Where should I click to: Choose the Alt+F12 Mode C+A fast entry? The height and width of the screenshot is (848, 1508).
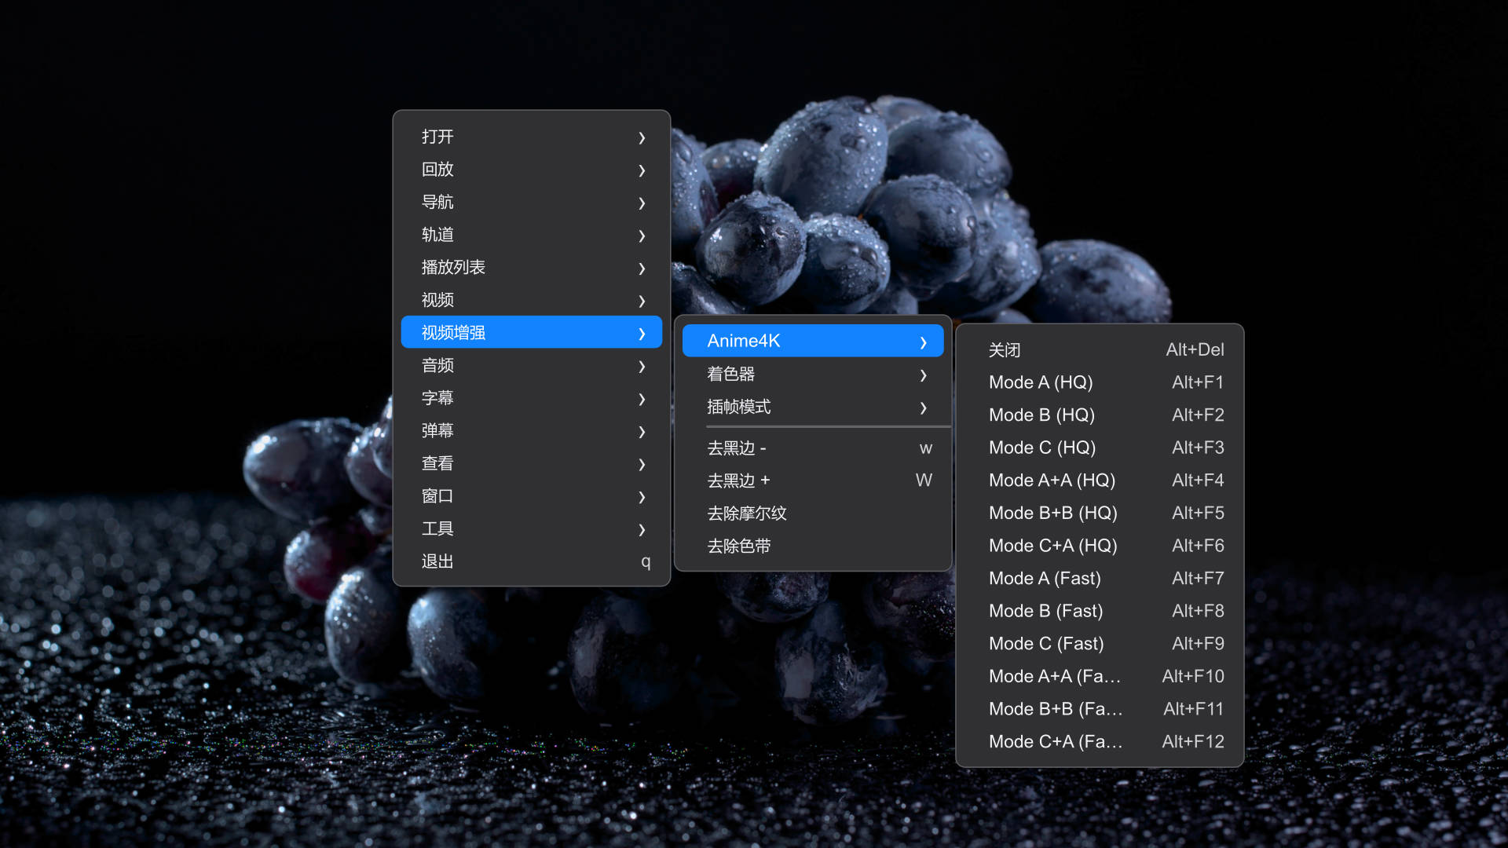coord(1100,742)
